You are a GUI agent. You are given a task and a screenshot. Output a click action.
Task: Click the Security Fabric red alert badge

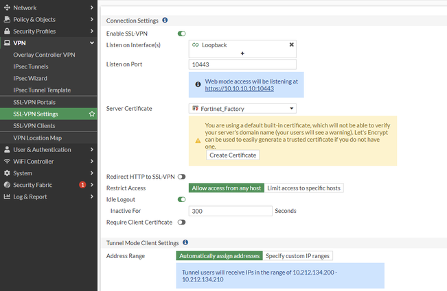tap(82, 185)
